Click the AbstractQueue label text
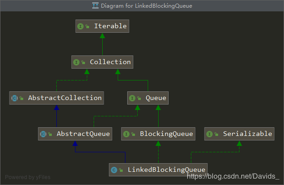284x185 pixels. (x=83, y=134)
